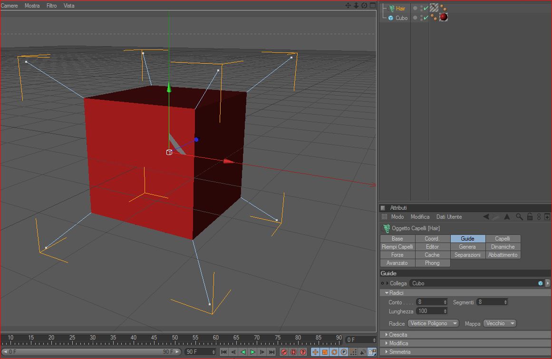Click the red material tag on Cubo
Image resolution: width=552 pixels, height=359 pixels.
(x=444, y=17)
